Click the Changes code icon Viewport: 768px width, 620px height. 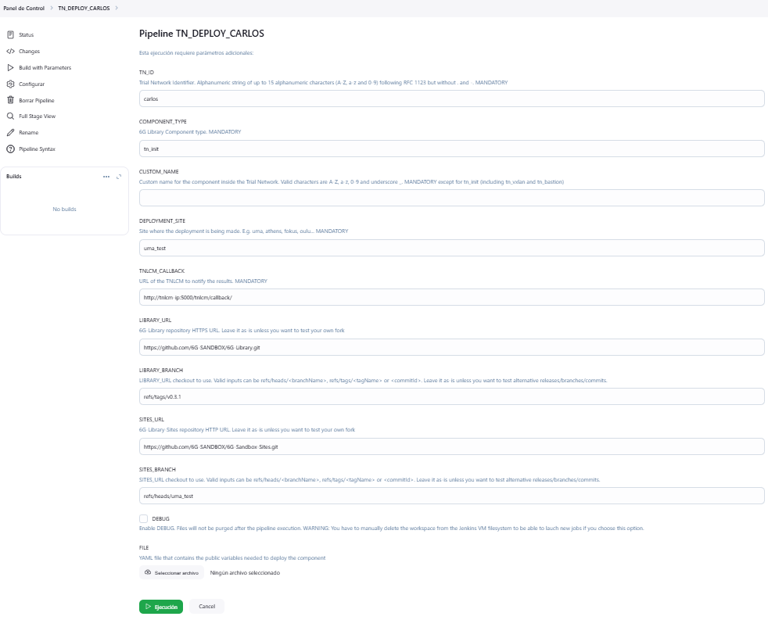point(10,51)
